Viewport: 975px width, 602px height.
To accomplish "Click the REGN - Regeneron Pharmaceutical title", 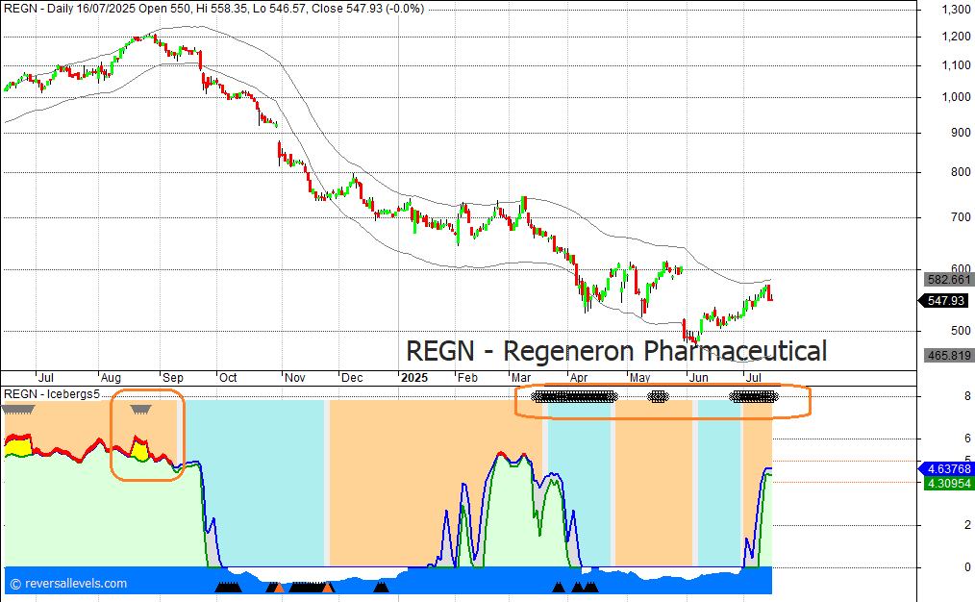I will coord(616,351).
